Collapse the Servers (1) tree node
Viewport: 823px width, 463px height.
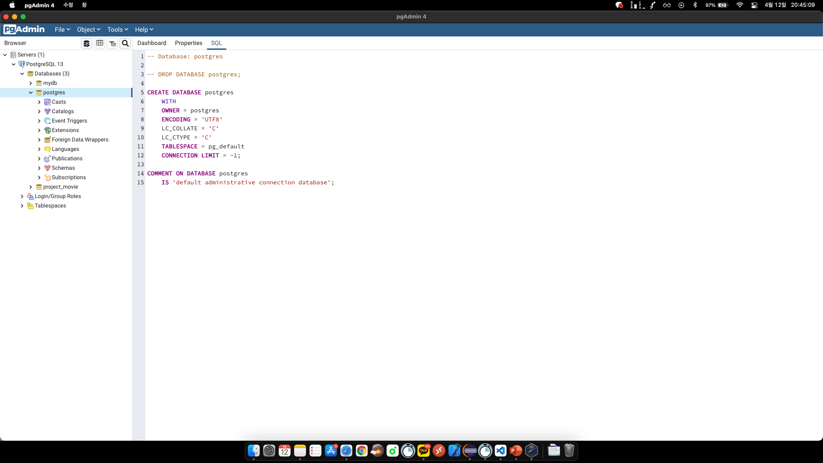[5, 55]
